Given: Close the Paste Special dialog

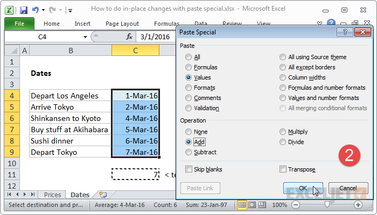Looking at the screenshot, I should coord(362,32).
